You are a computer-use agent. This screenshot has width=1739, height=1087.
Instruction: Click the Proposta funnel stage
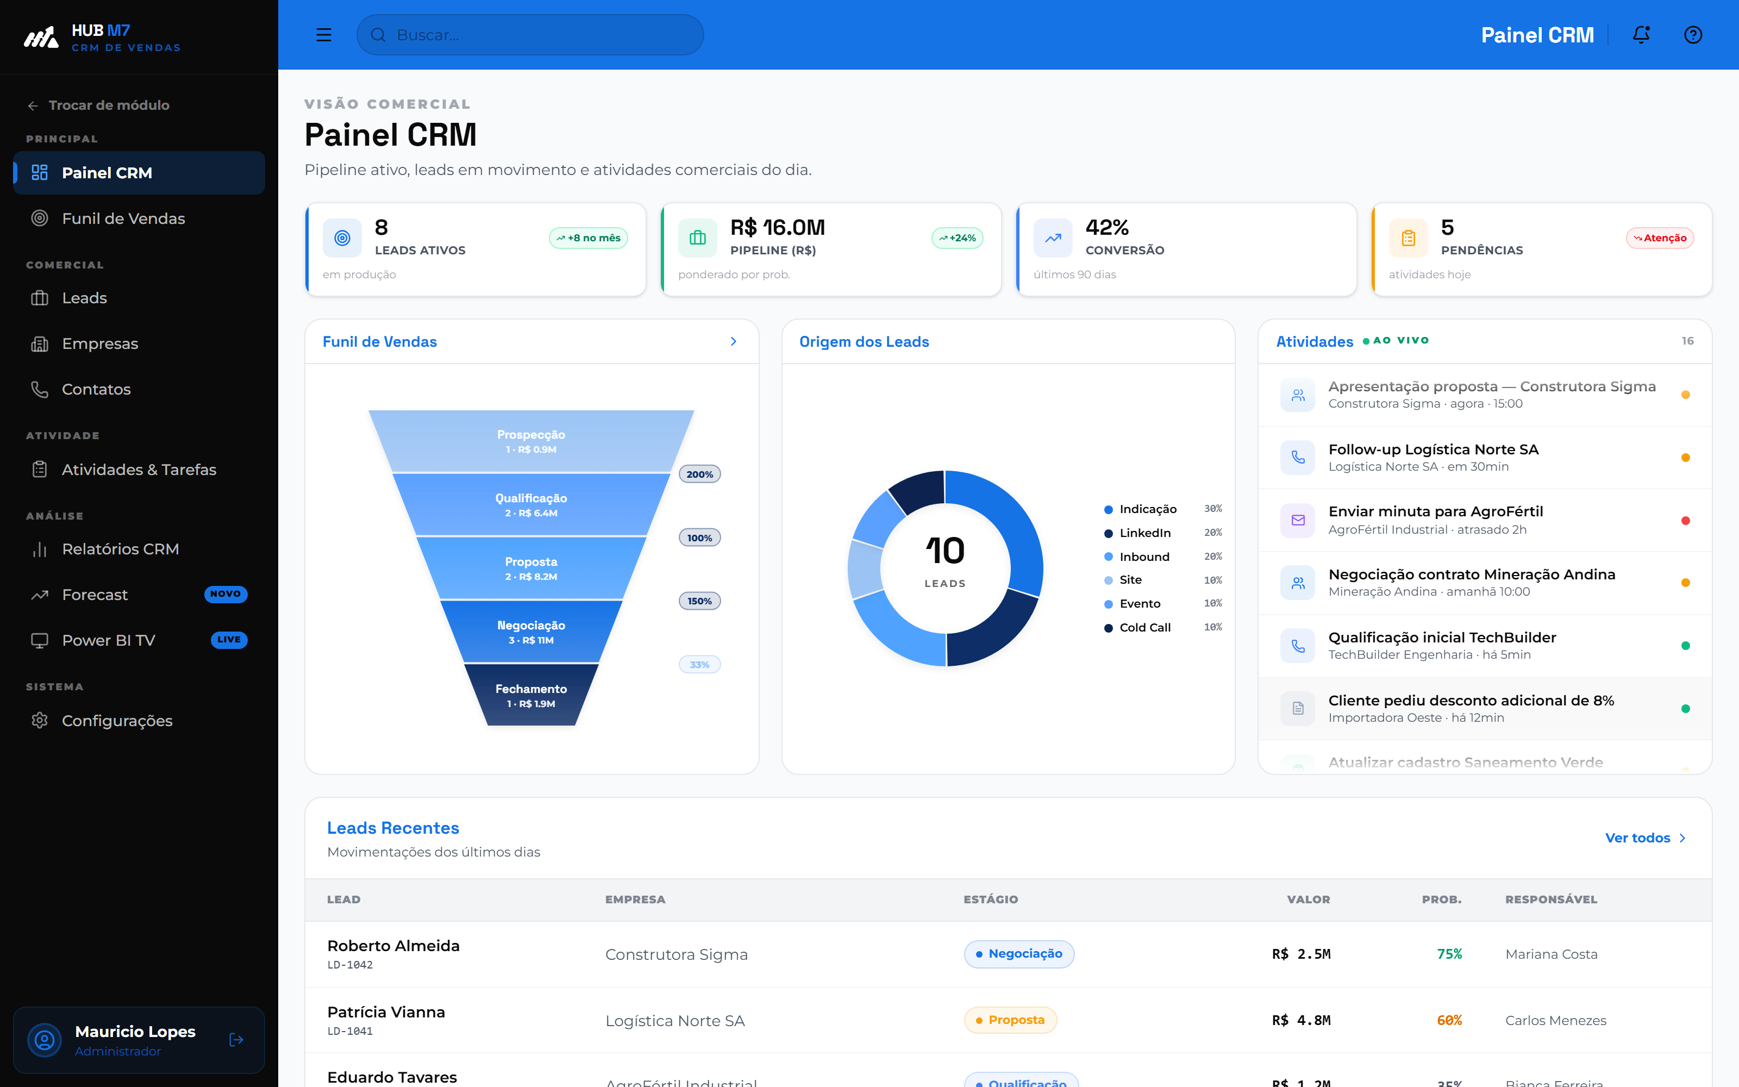click(x=531, y=568)
